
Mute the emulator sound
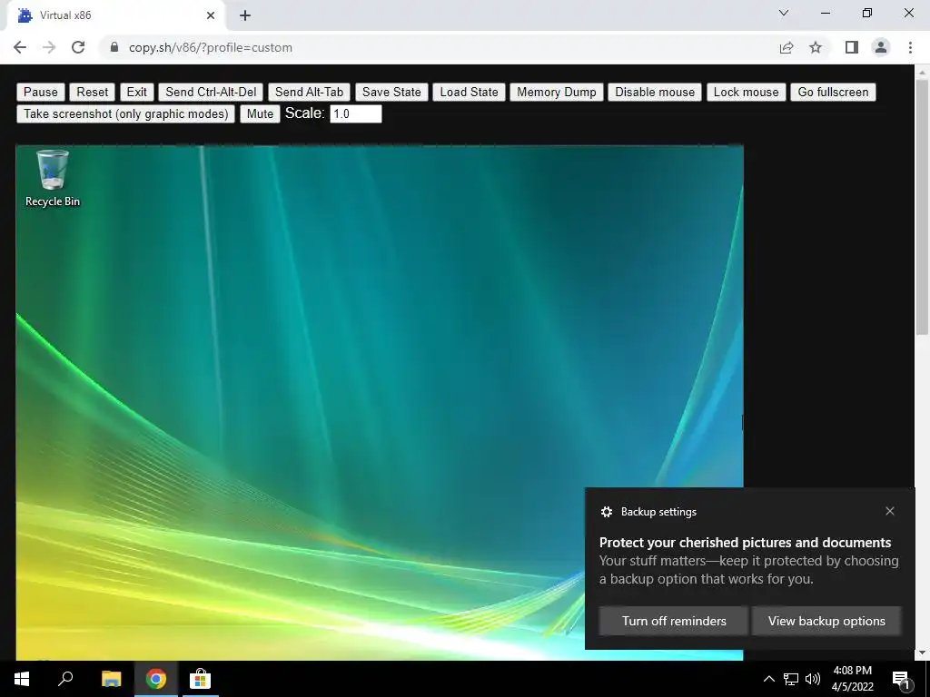point(260,113)
